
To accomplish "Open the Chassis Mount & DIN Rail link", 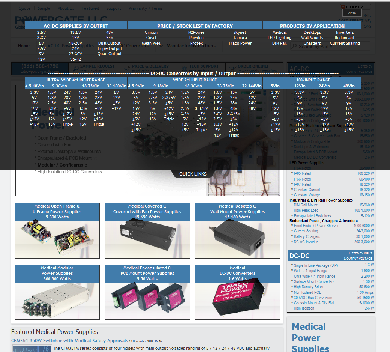I will click(x=314, y=303).
